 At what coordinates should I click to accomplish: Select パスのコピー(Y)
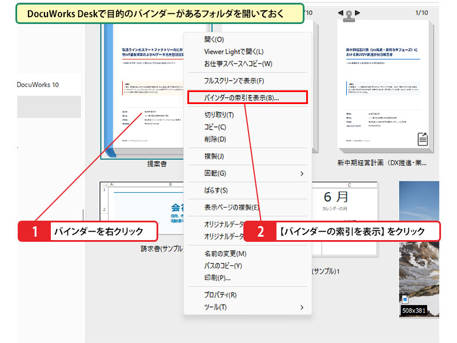pos(223,266)
